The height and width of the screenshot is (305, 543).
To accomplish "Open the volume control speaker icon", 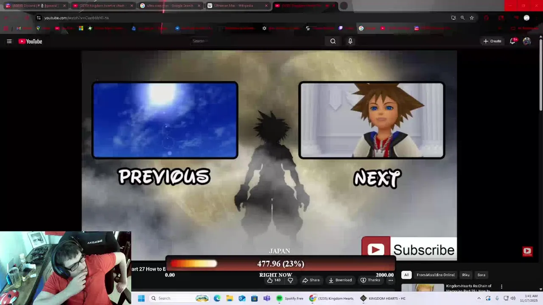I will (x=513, y=298).
